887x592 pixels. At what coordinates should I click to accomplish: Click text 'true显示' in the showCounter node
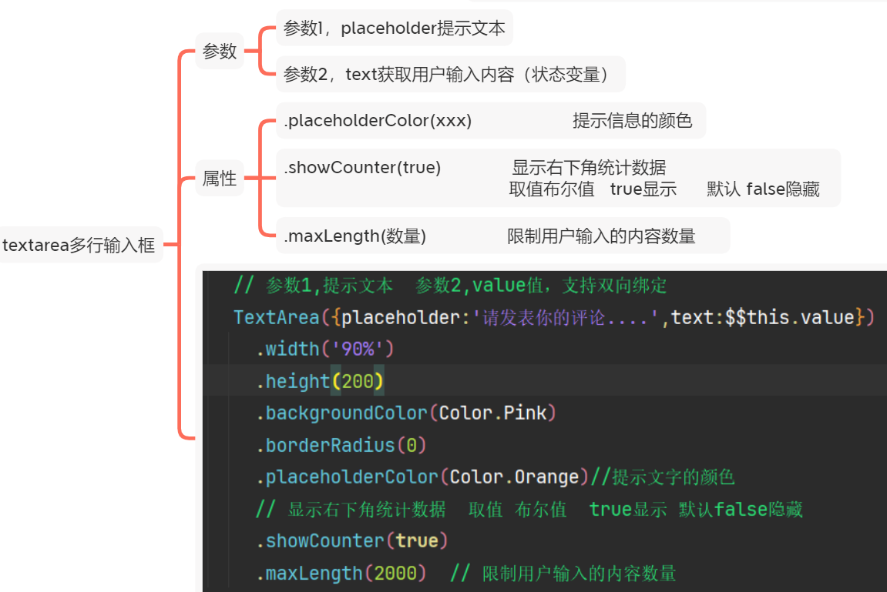[643, 189]
